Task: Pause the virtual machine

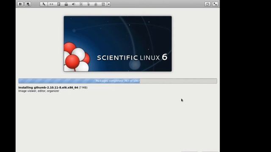Action: pos(20,4)
